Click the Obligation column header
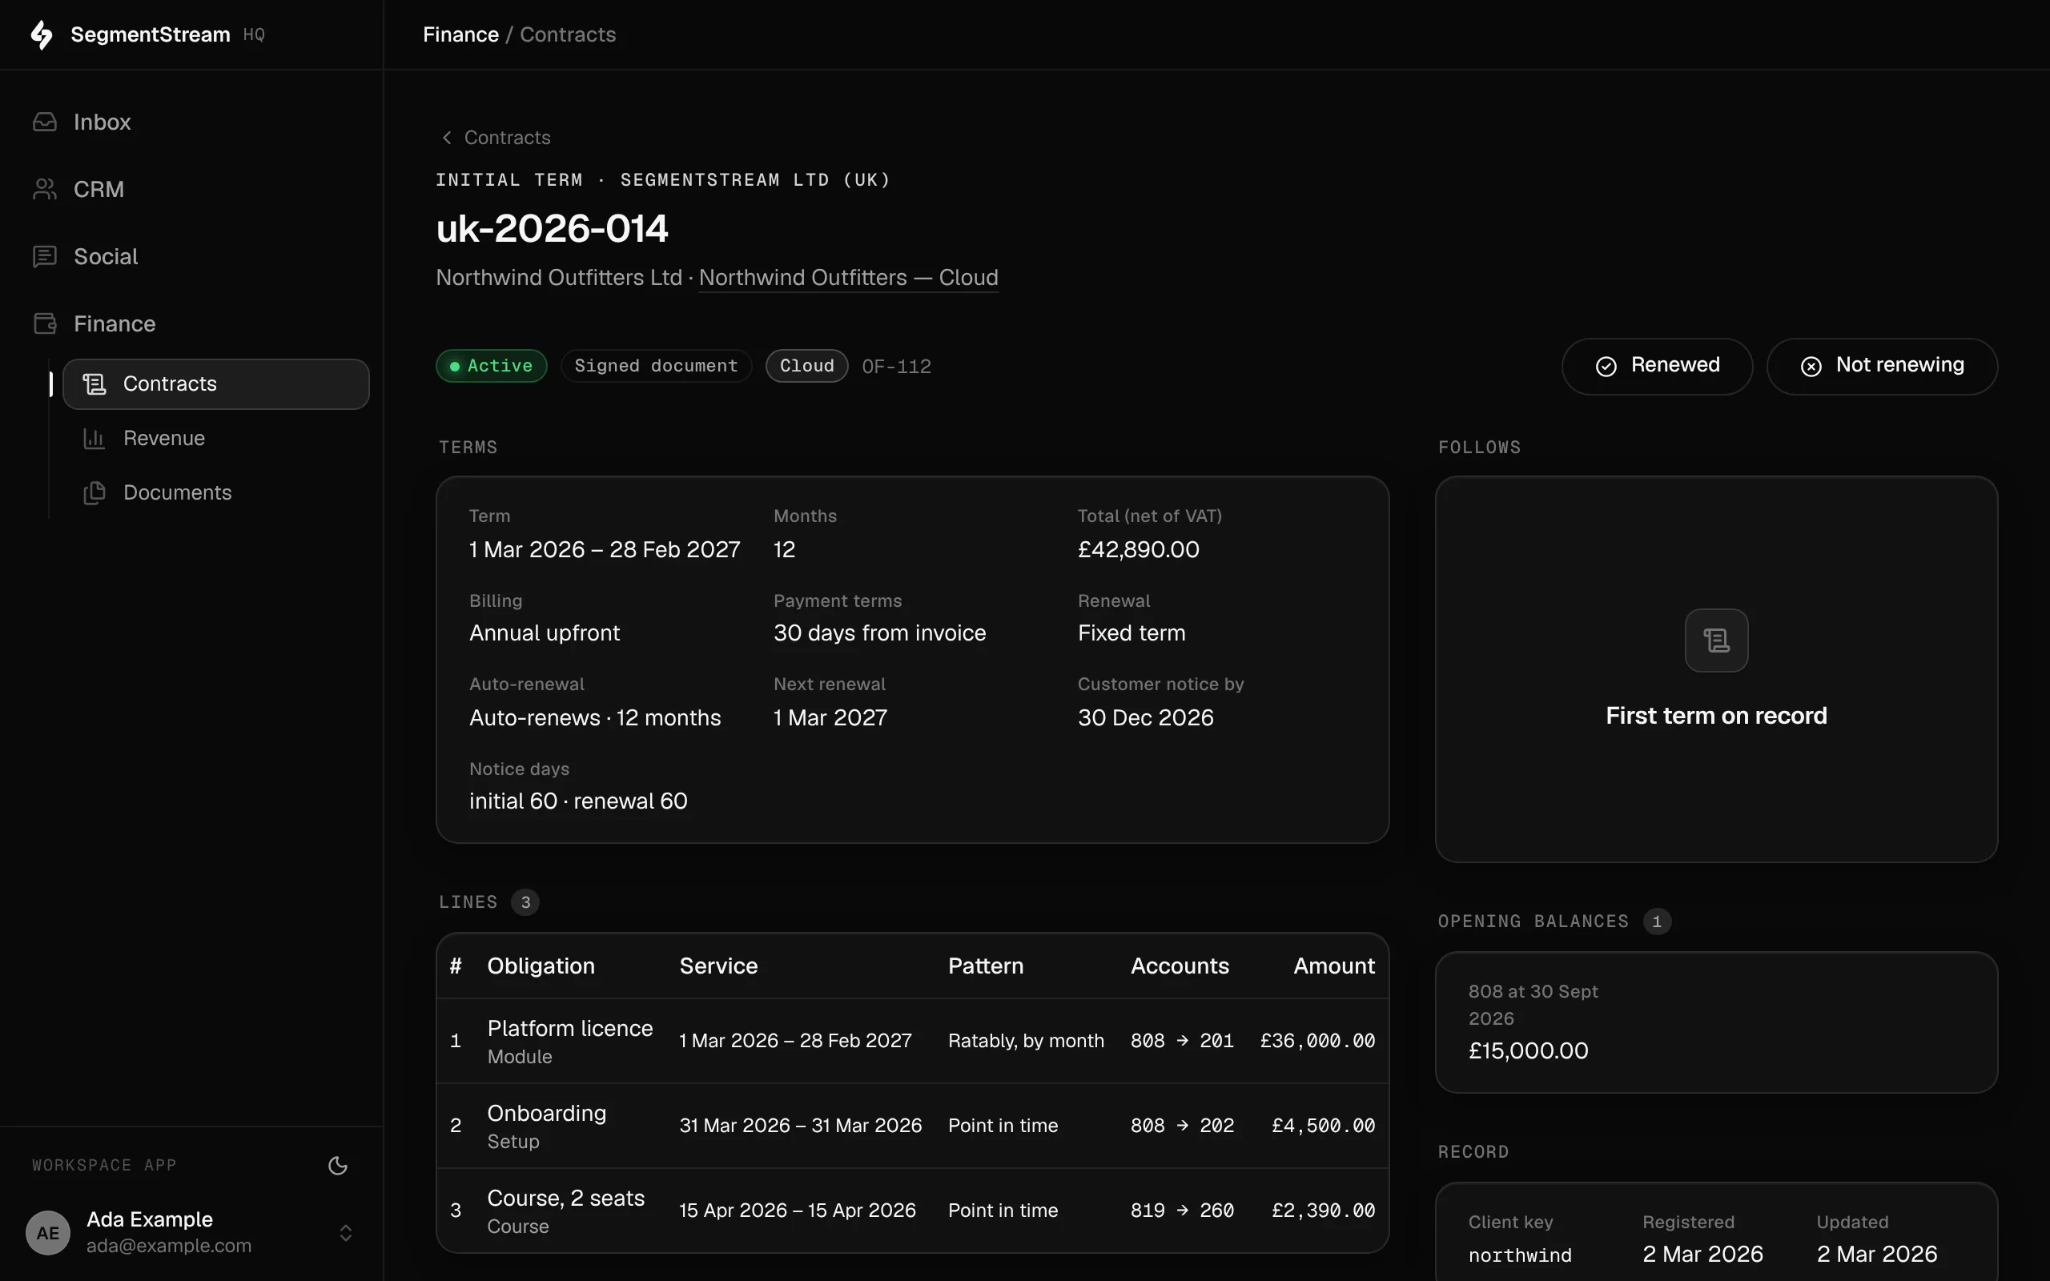Image resolution: width=2050 pixels, height=1281 pixels. point(541,966)
